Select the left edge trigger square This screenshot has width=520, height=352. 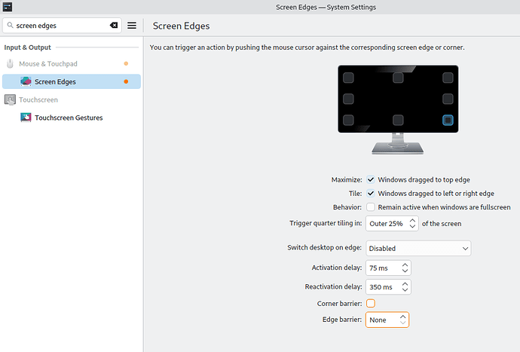pyautogui.click(x=348, y=99)
